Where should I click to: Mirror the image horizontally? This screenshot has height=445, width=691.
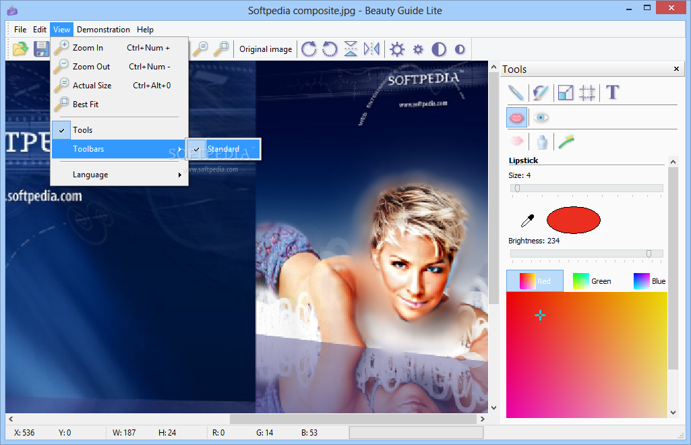(371, 49)
